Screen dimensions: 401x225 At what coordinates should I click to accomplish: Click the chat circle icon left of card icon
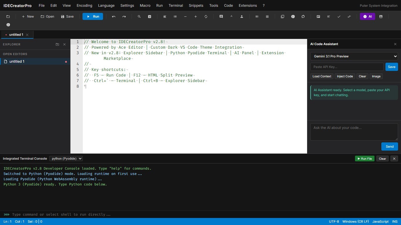point(303,17)
